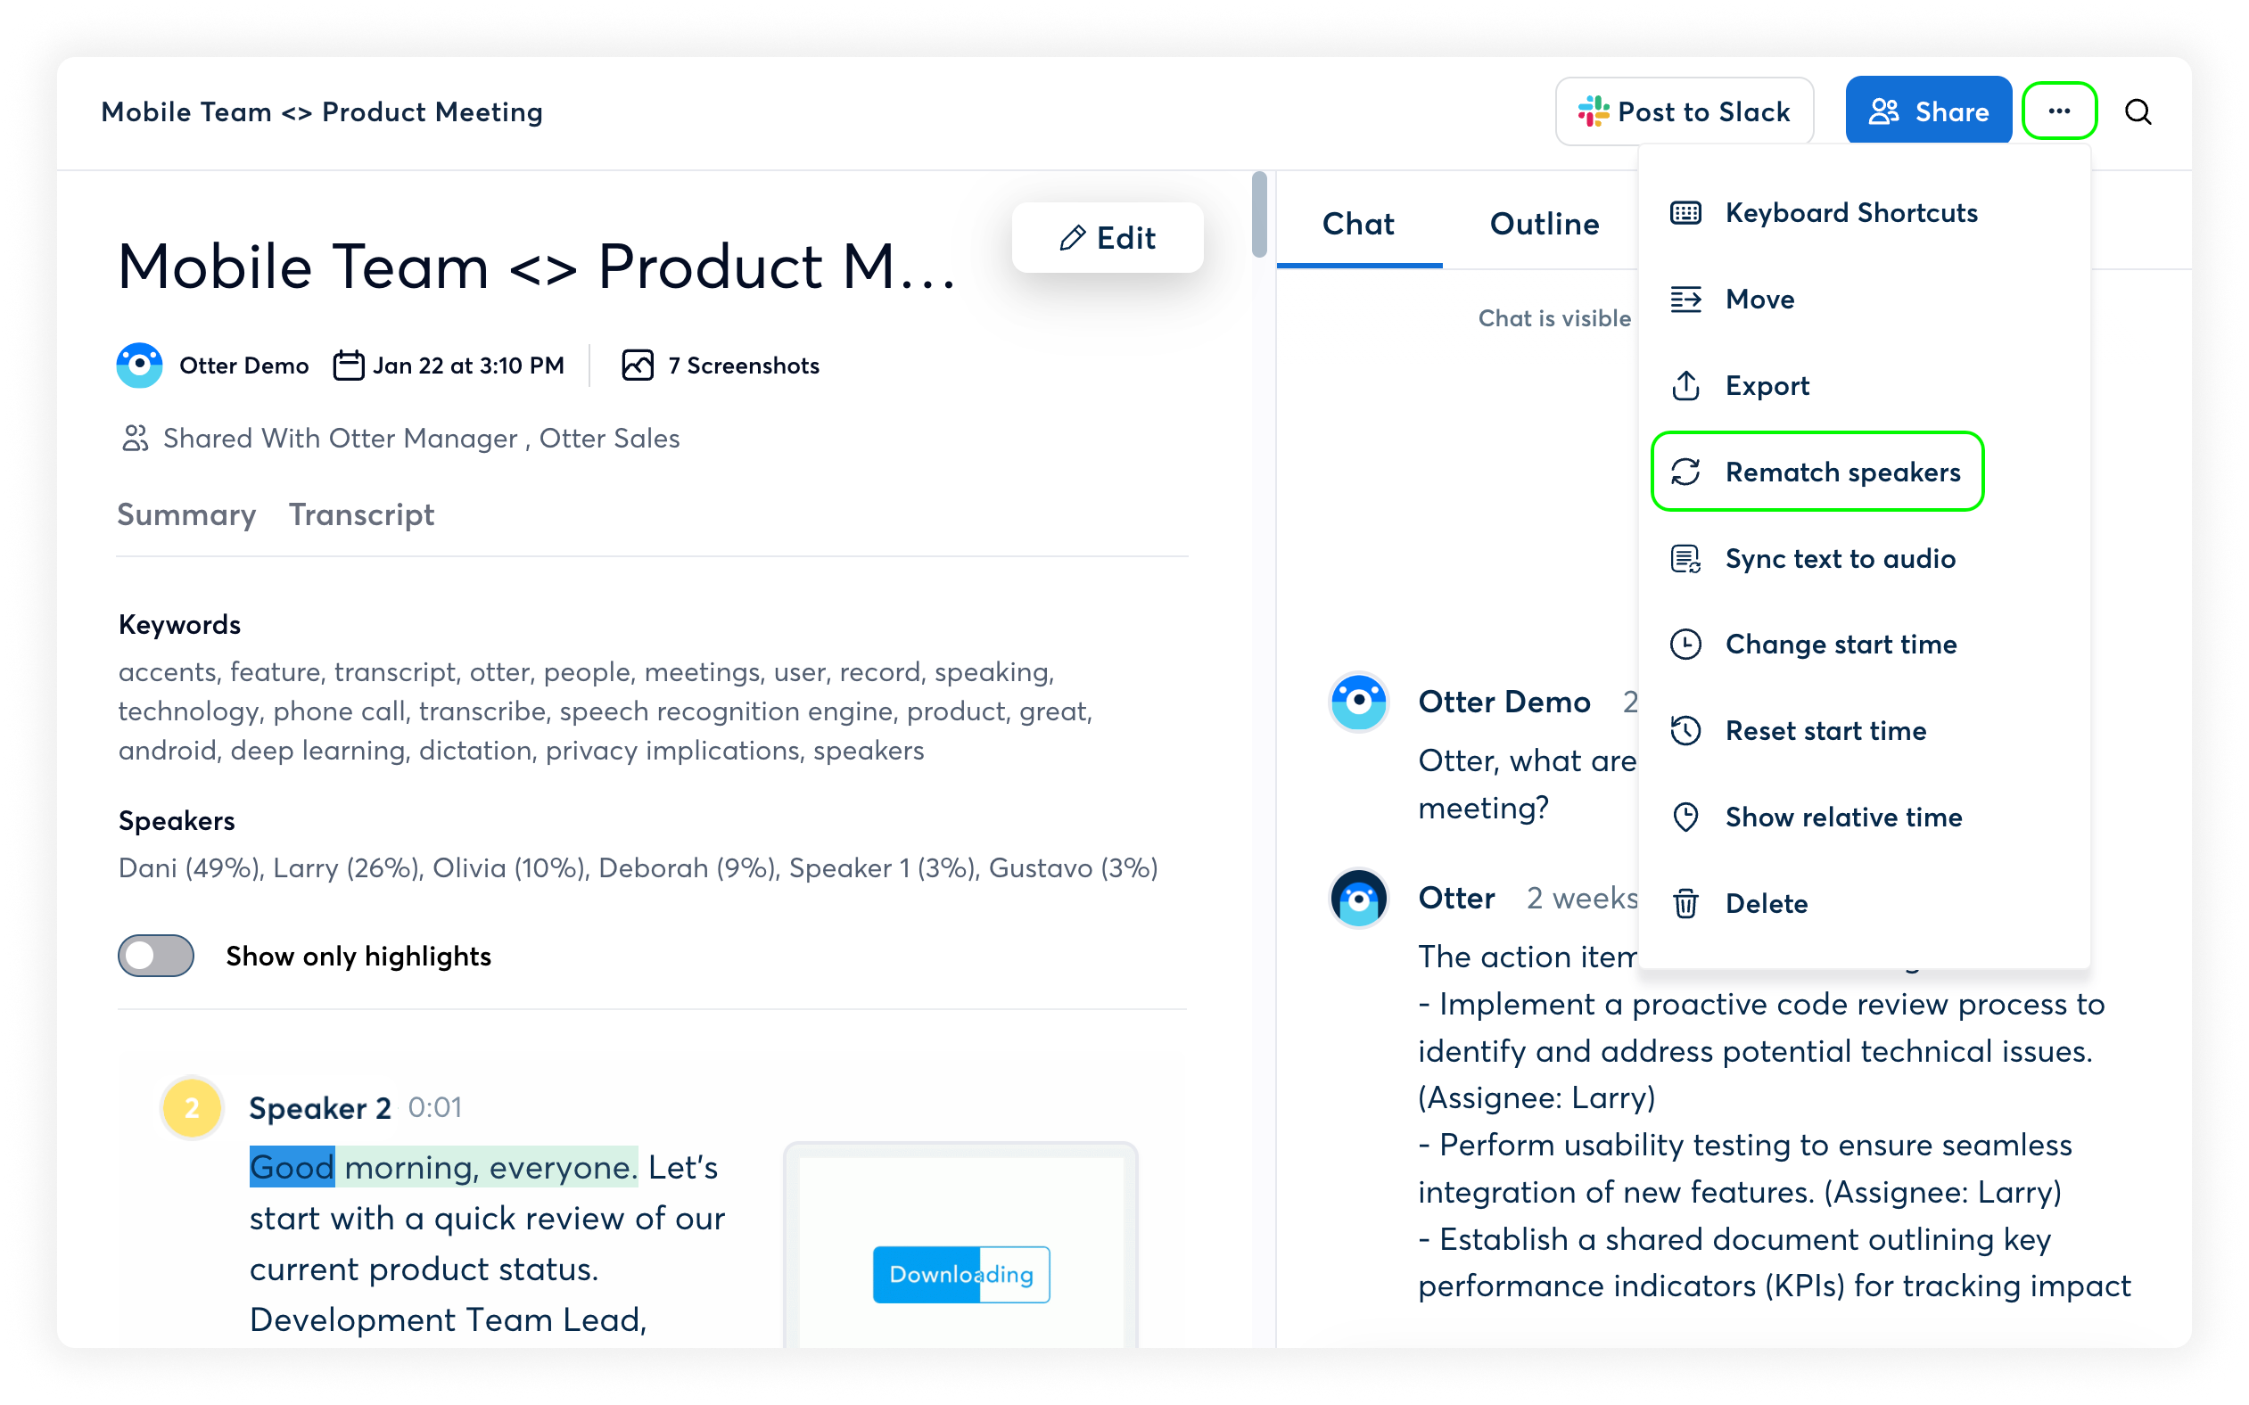2249x1405 pixels.
Task: Open the Transcript tab
Action: (360, 514)
